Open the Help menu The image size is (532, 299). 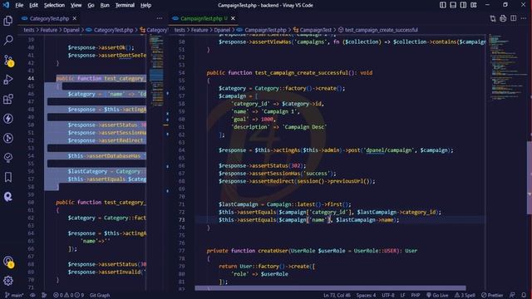point(146,5)
